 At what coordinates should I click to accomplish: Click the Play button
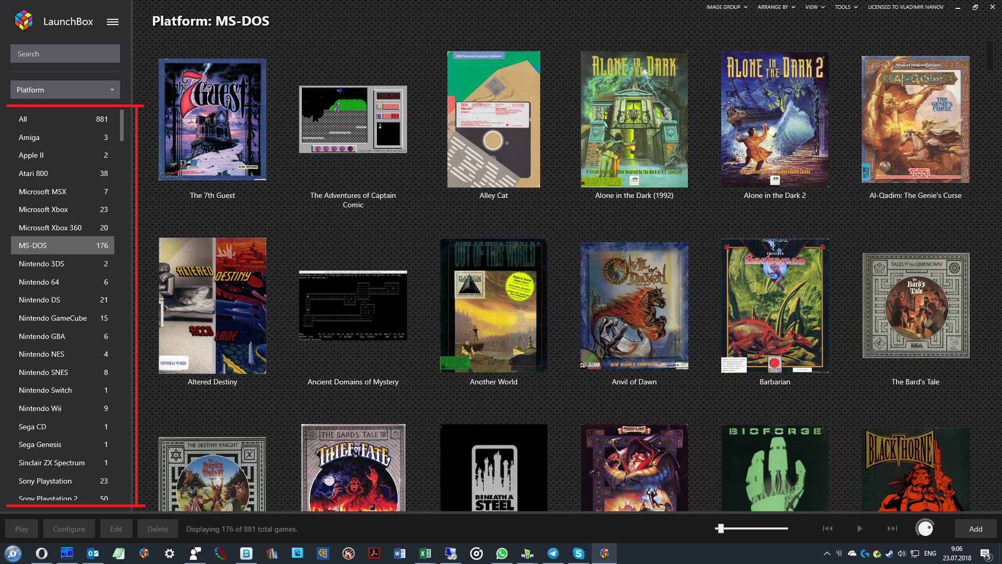(21, 529)
